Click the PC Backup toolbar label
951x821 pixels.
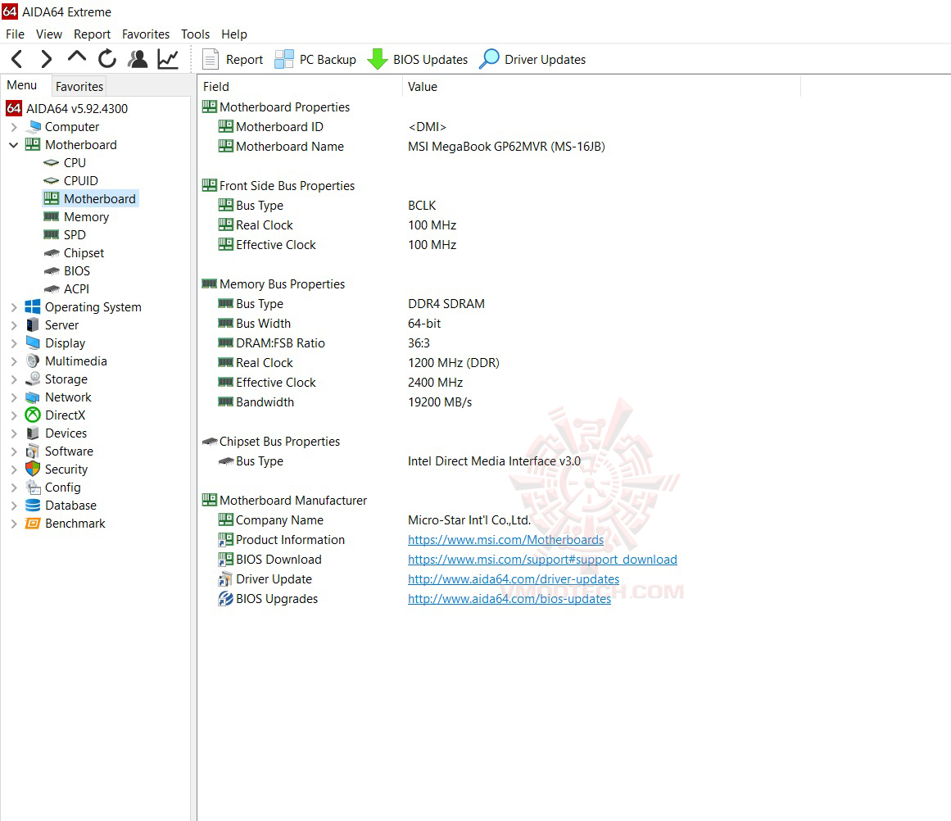pos(328,60)
